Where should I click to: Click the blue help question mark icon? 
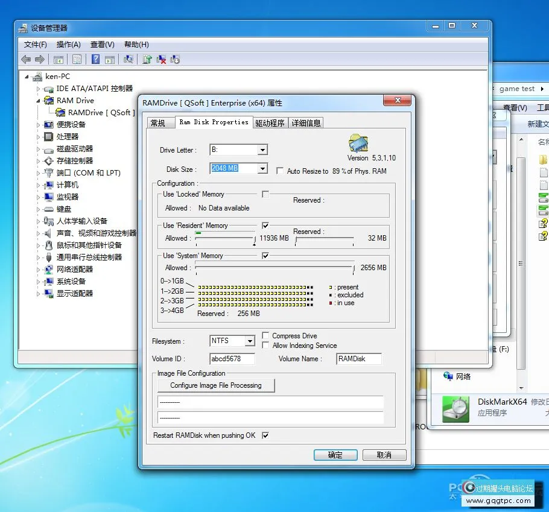point(95,59)
